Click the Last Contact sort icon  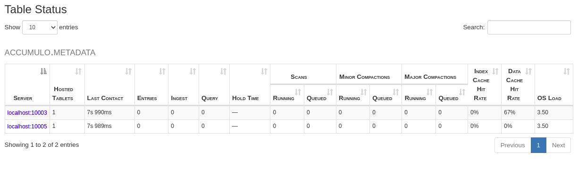128,71
